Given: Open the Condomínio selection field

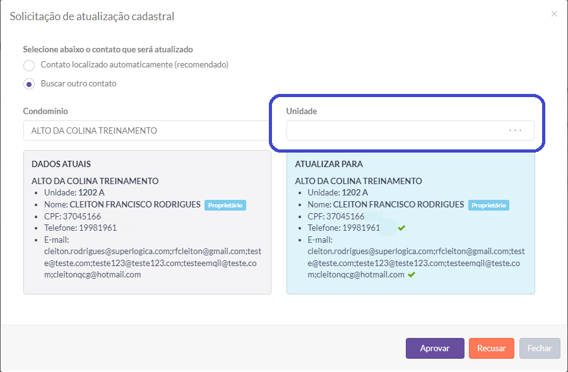Looking at the screenshot, I should 146,131.
